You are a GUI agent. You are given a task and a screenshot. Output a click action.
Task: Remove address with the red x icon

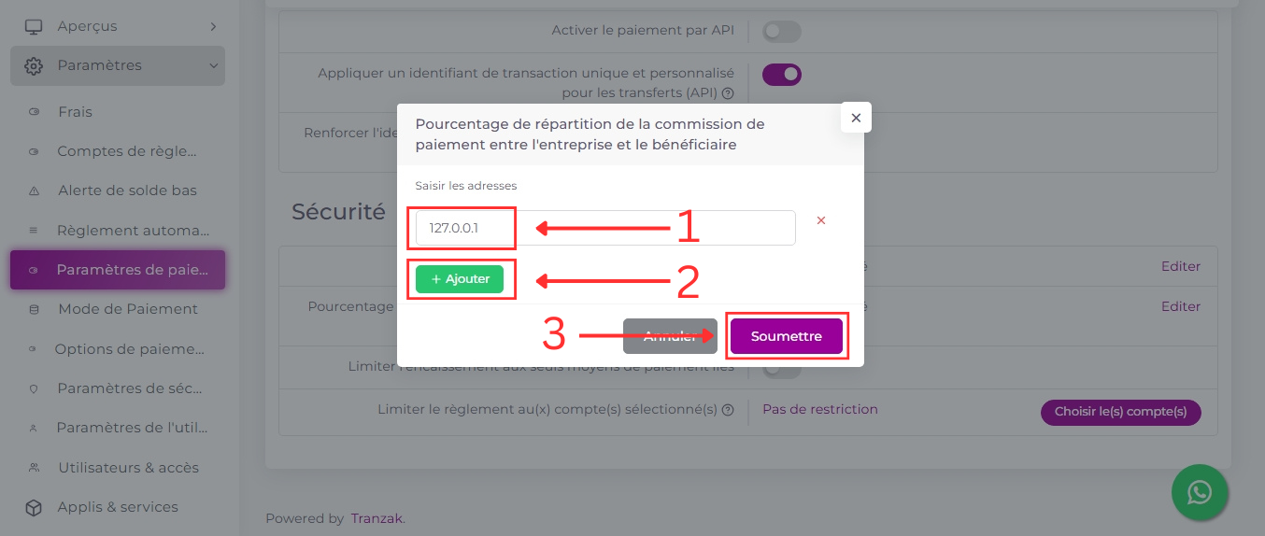pyautogui.click(x=821, y=220)
